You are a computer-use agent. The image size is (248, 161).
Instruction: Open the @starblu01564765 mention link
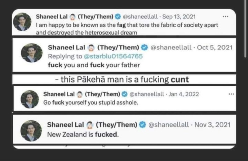coord(113,56)
